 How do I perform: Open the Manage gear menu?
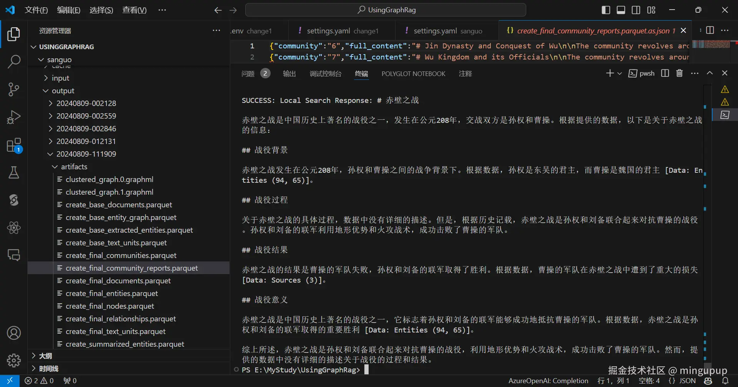tap(14, 360)
